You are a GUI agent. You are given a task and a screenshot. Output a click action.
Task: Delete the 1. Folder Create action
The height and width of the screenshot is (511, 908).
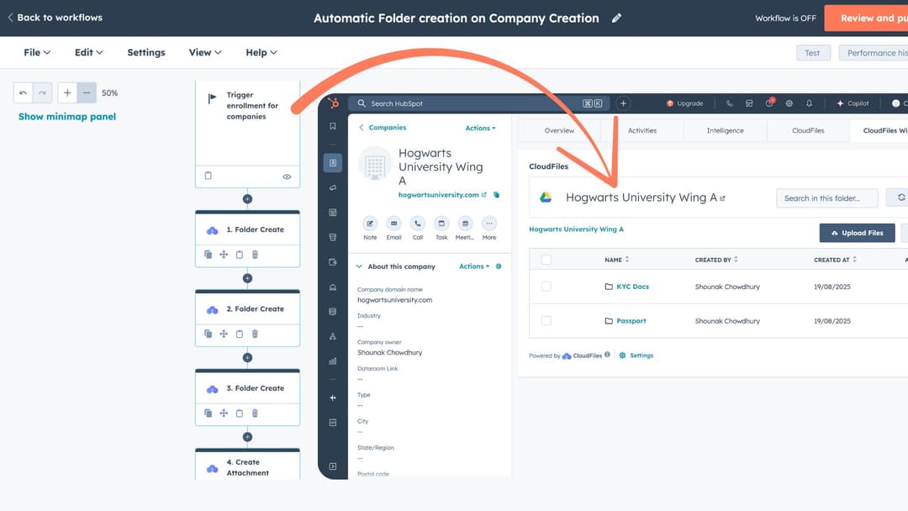click(255, 255)
